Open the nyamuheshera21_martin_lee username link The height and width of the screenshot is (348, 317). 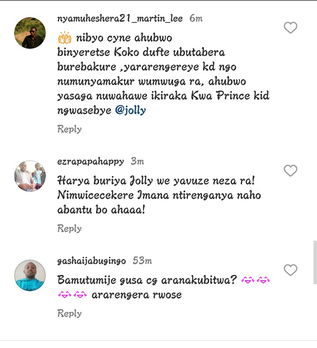120,18
